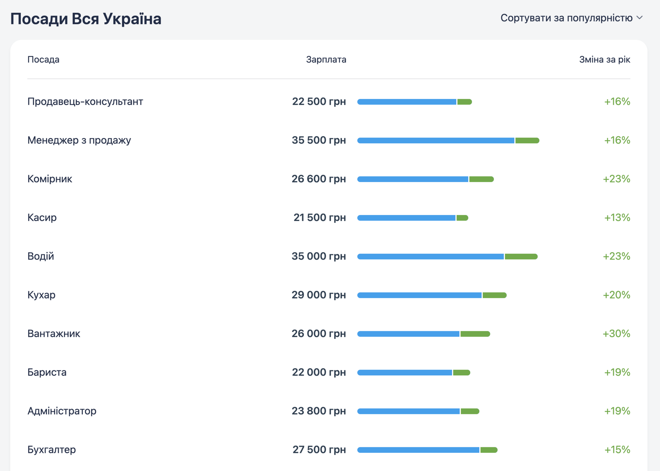Viewport: 660px width, 471px height.
Task: Select the «Касир» job title
Action: [x=42, y=217]
